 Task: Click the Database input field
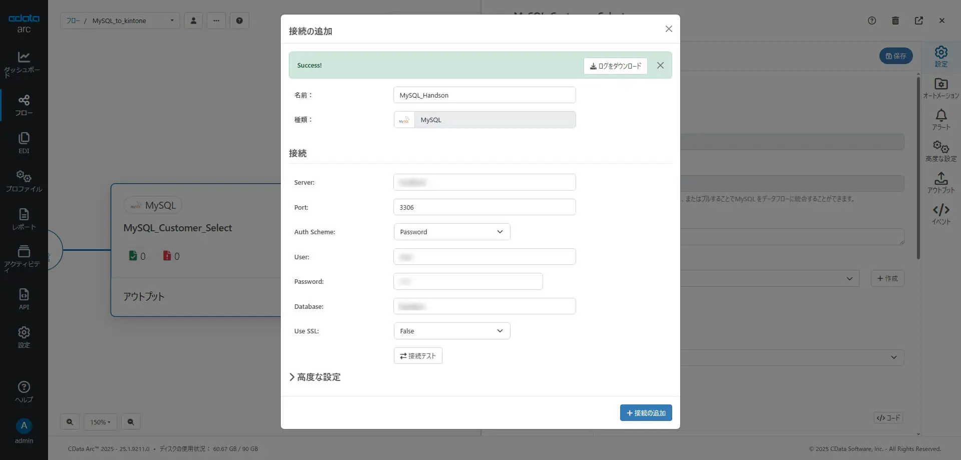pos(485,306)
